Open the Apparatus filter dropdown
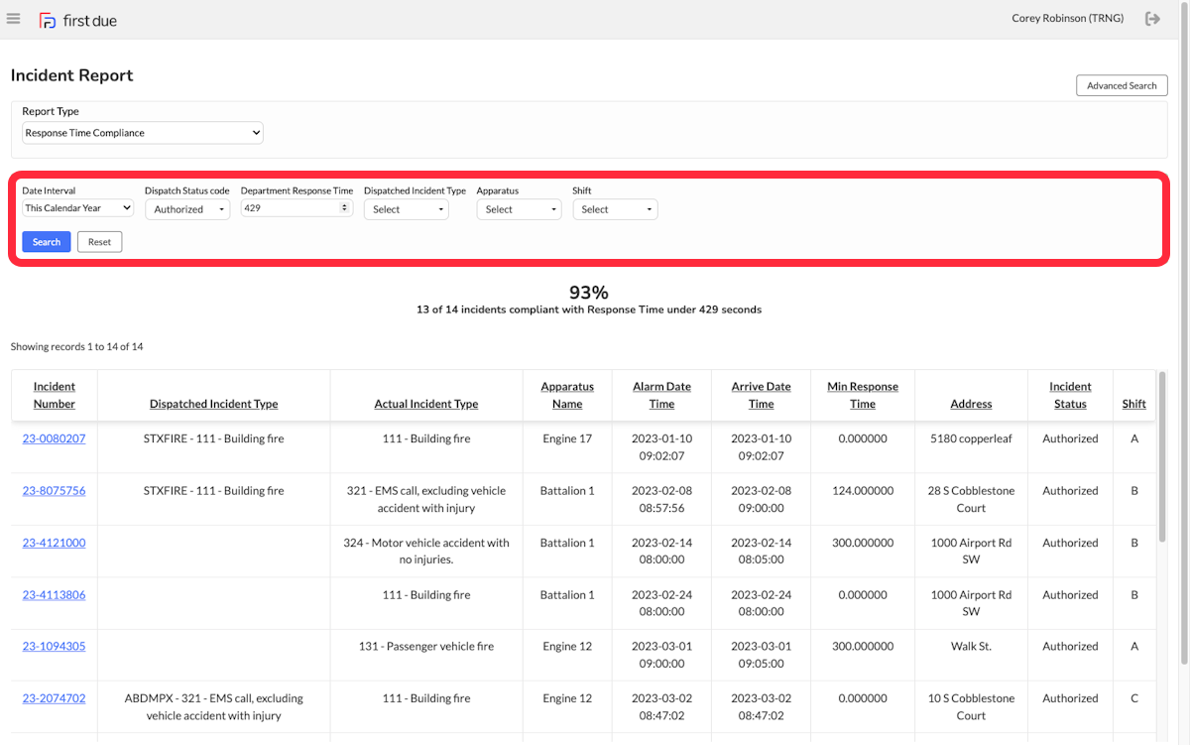 (519, 209)
